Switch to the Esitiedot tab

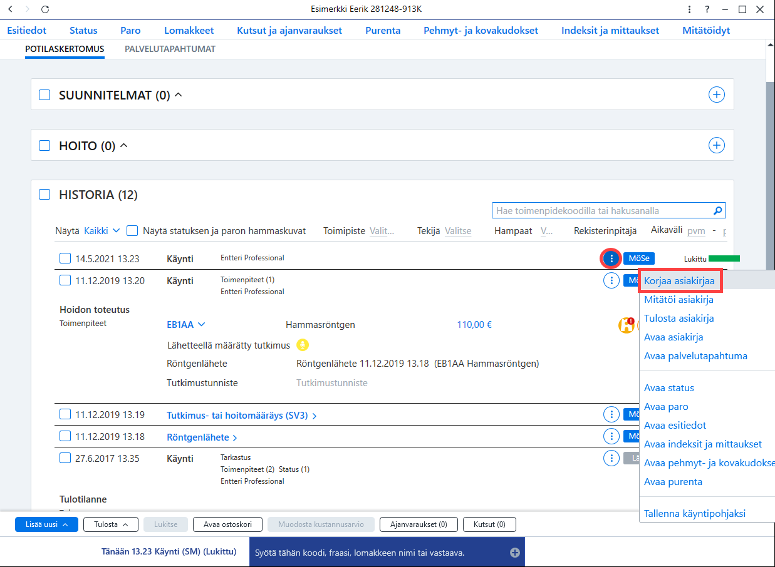pyautogui.click(x=27, y=30)
